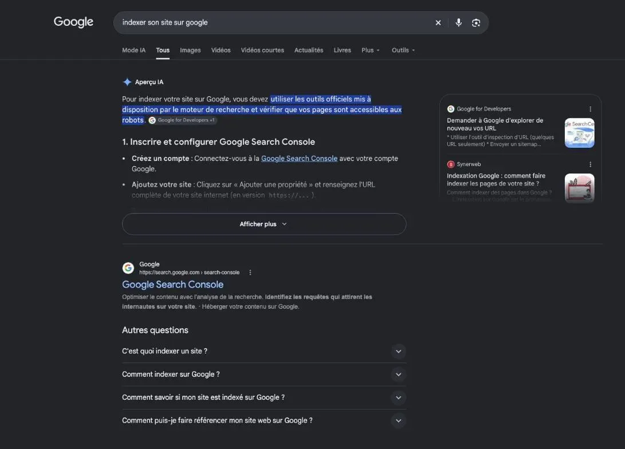625x449 pixels.
Task: Open options menu for Synerweb card
Action: [590, 164]
